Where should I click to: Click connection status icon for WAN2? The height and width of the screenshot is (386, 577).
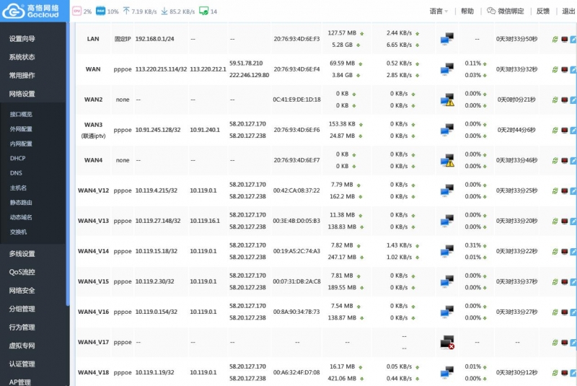coord(448,100)
